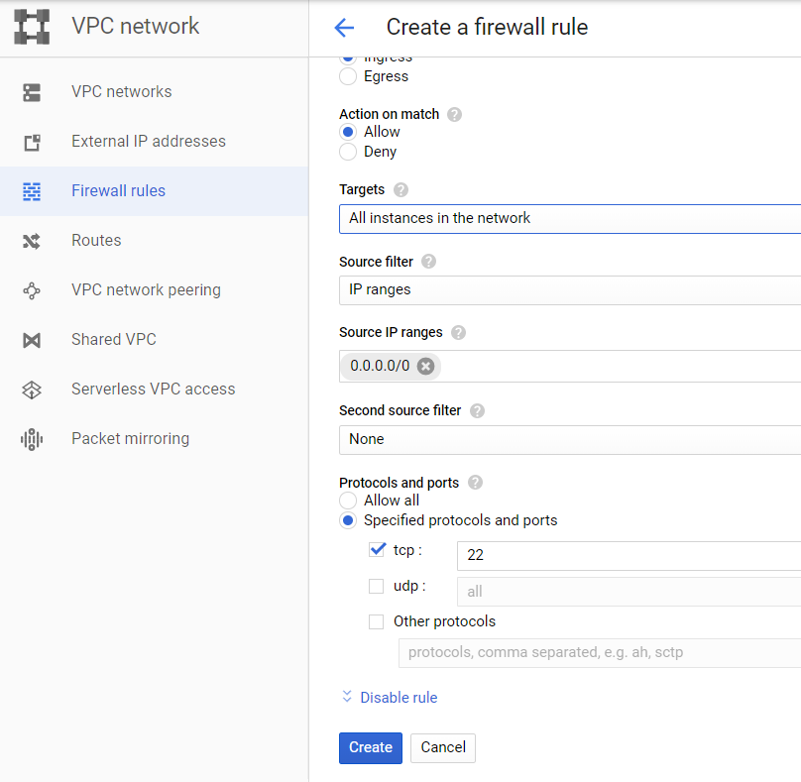The width and height of the screenshot is (801, 782).
Task: Open Serverless VPC access menu item
Action: [153, 390]
